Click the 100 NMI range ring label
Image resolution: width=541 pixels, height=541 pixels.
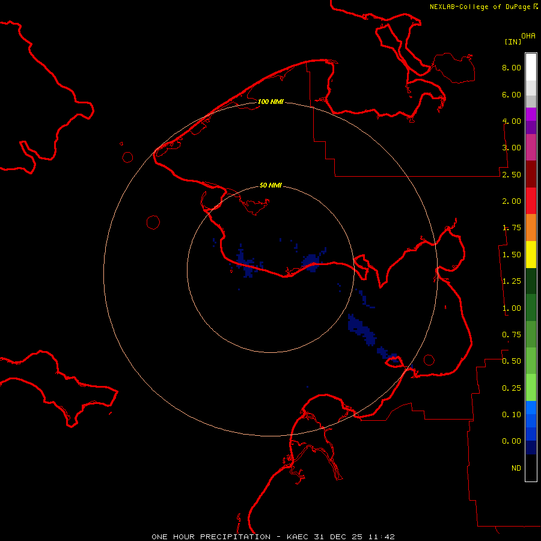[x=270, y=102]
